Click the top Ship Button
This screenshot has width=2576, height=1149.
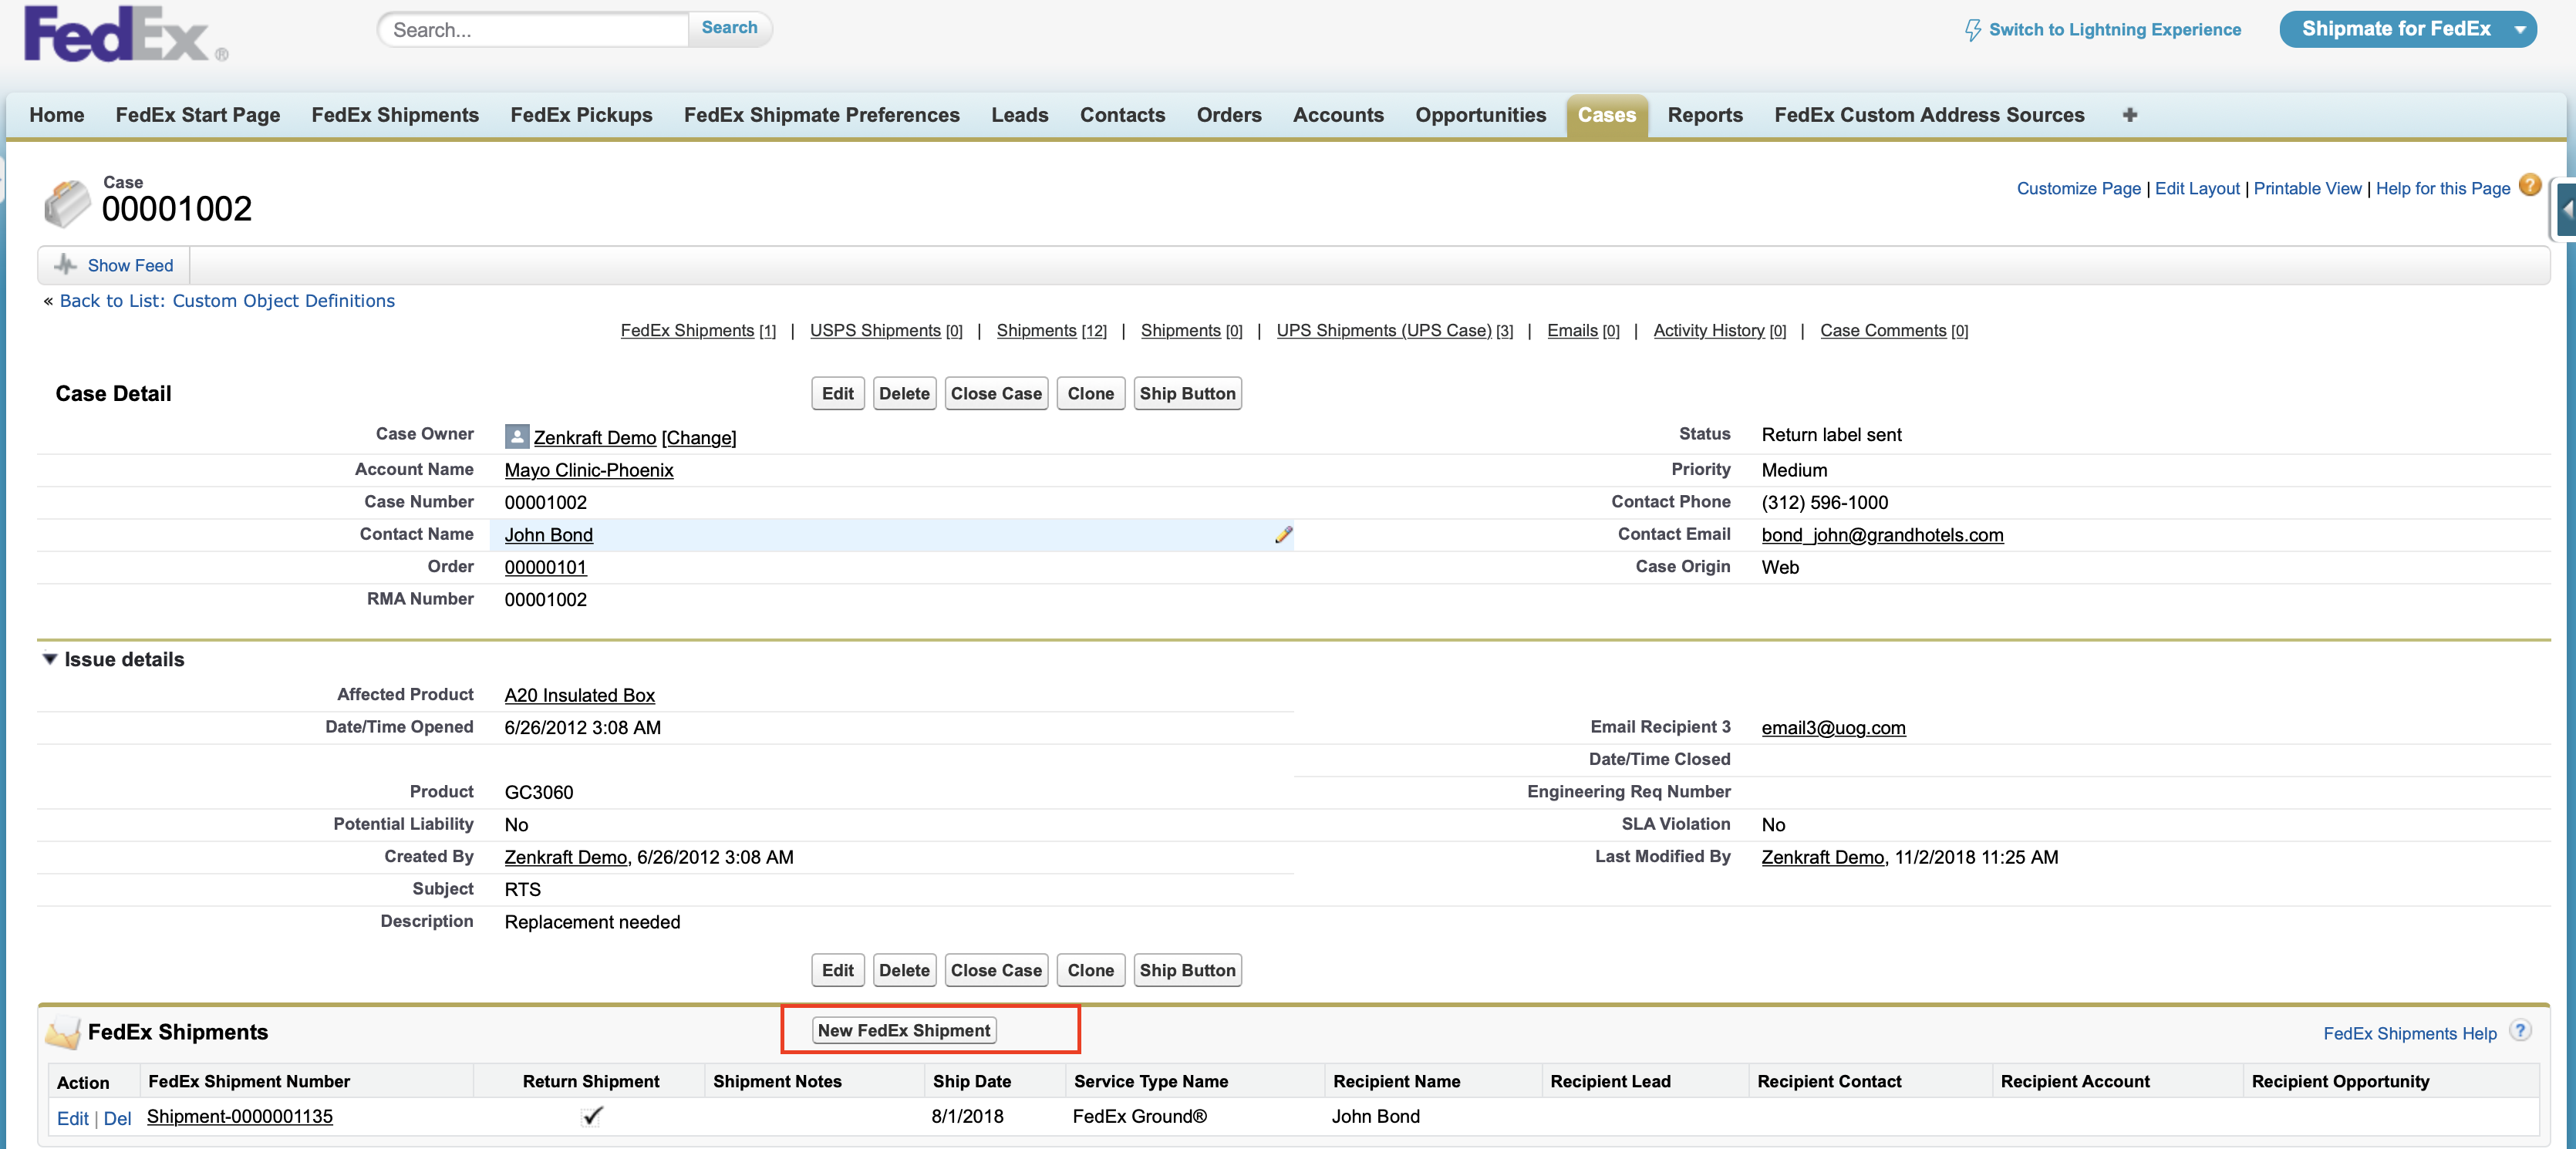(1187, 393)
